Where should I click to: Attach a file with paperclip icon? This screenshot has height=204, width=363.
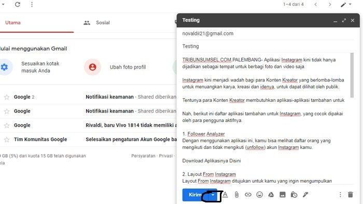pyautogui.click(x=236, y=195)
